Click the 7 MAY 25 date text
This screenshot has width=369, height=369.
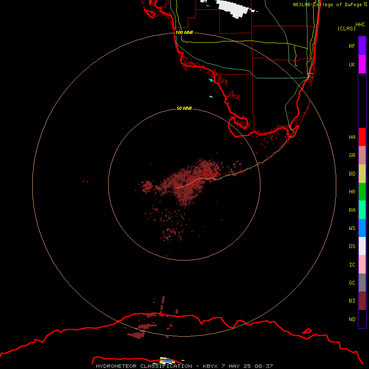click(x=236, y=366)
